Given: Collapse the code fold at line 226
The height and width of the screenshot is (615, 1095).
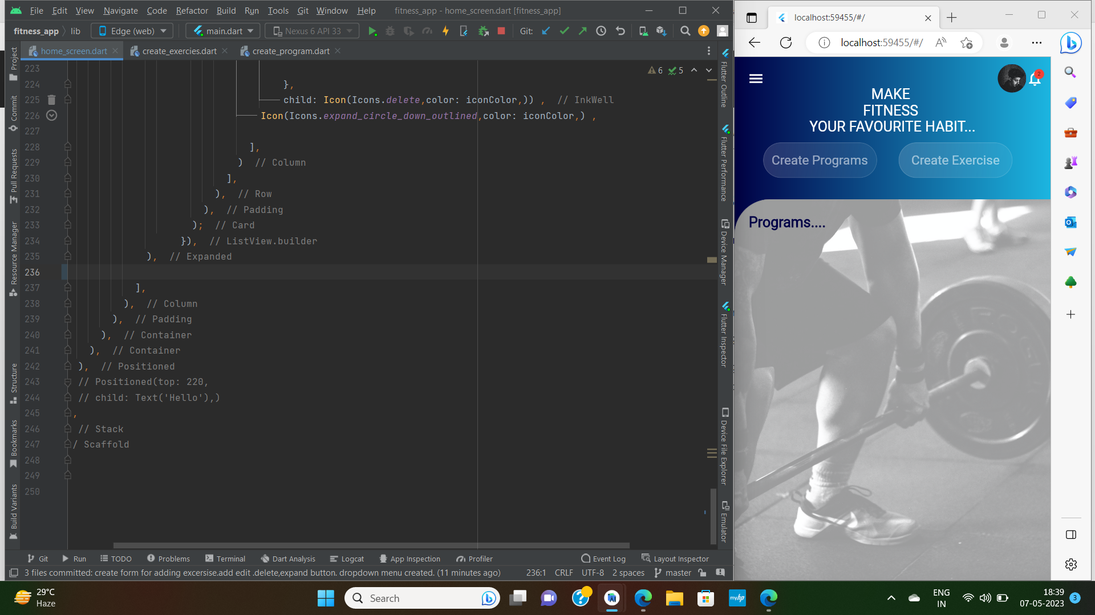Looking at the screenshot, I should pos(52,115).
